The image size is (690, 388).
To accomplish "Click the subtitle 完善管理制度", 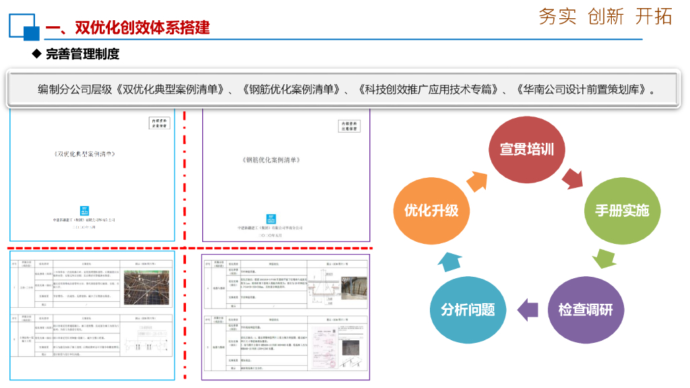I will pyautogui.click(x=82, y=54).
